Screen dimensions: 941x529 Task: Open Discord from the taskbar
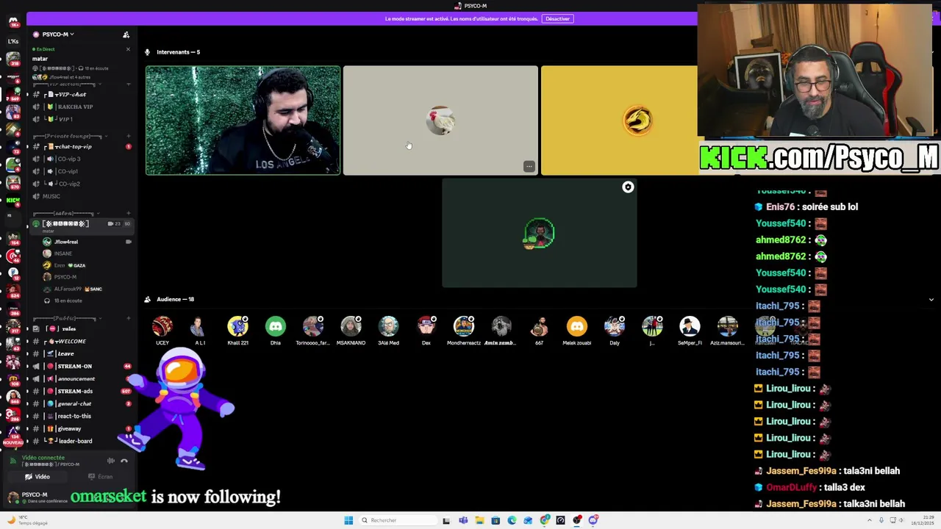(x=593, y=520)
